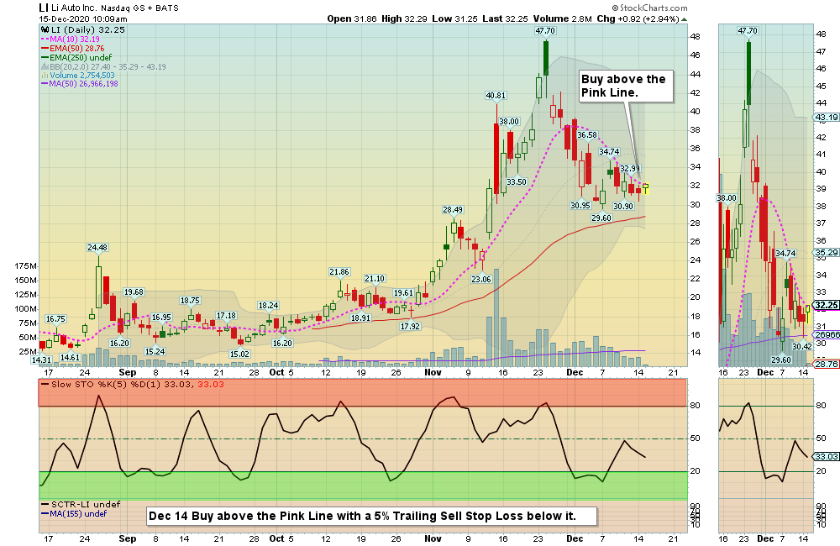Screen dimensions: 840x546
Task: Click the 'Dec 14 Buy above the Pink Line' note
Action: click(x=371, y=516)
